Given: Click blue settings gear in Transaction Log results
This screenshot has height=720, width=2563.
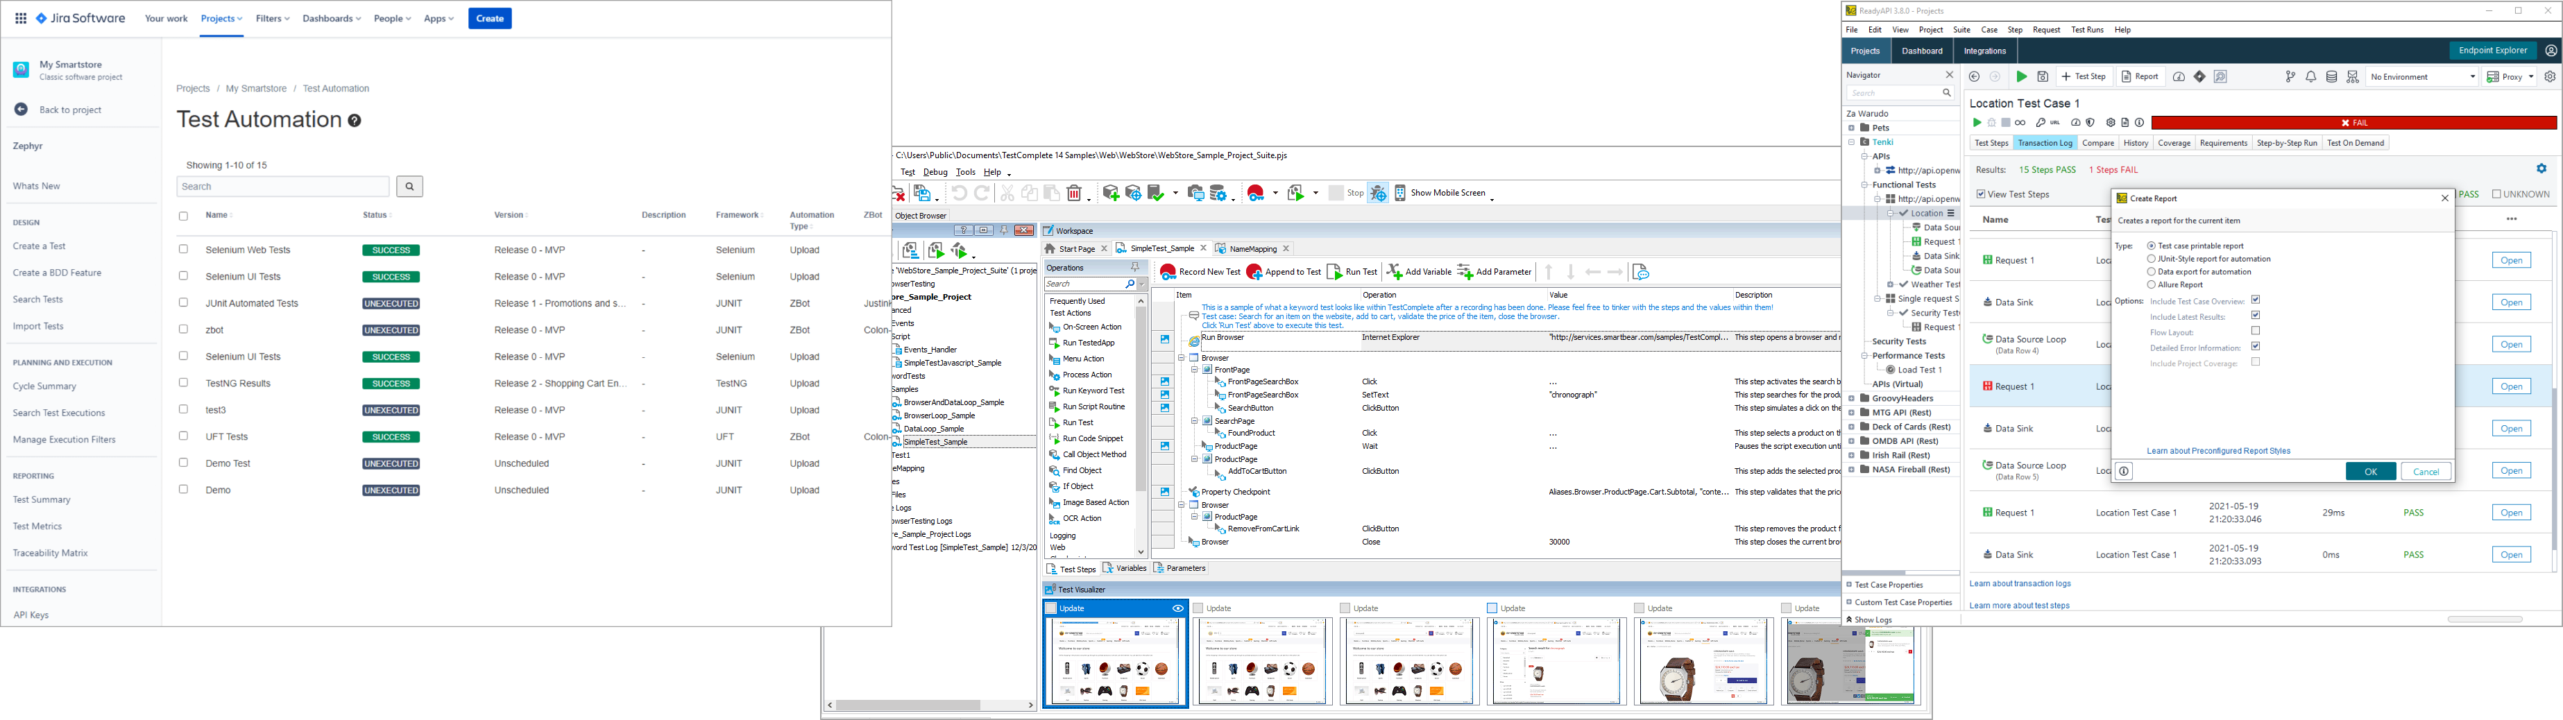Looking at the screenshot, I should [2541, 169].
